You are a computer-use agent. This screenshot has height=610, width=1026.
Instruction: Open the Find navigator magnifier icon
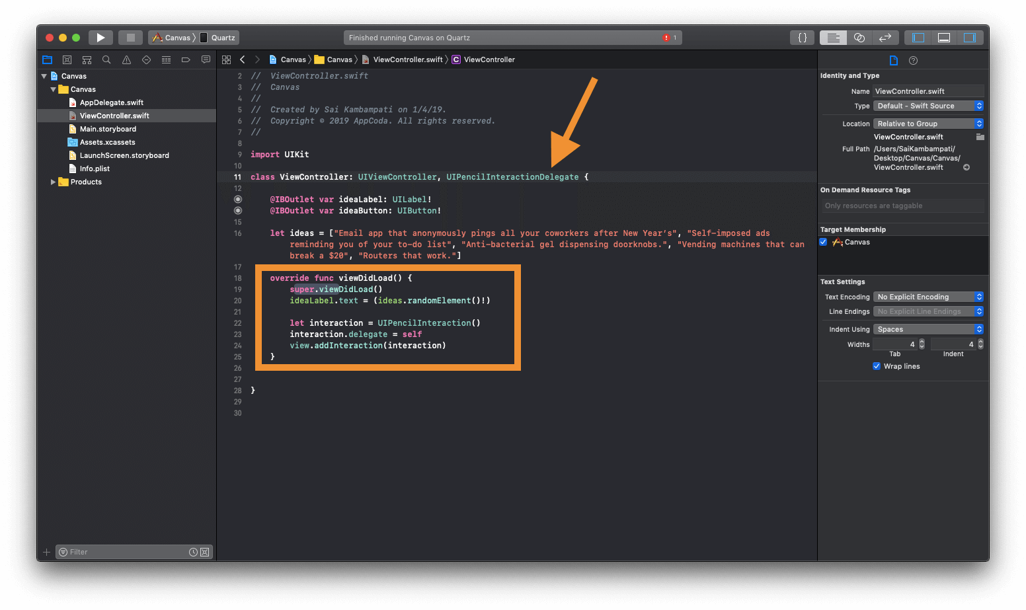click(x=106, y=59)
